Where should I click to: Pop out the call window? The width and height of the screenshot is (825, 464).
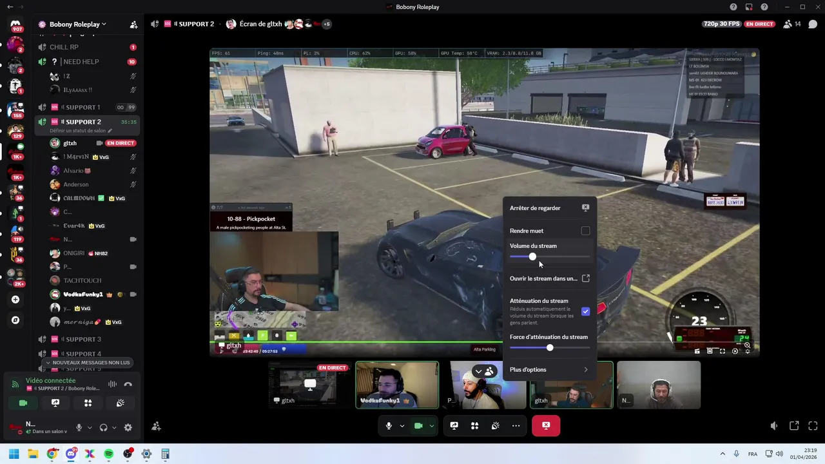pyautogui.click(x=794, y=426)
